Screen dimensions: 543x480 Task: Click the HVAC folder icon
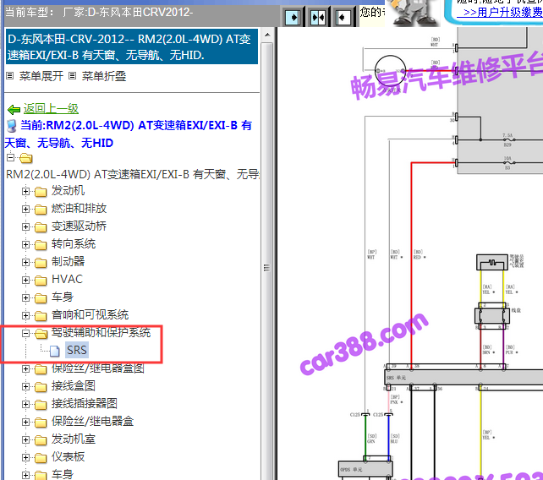pos(41,280)
